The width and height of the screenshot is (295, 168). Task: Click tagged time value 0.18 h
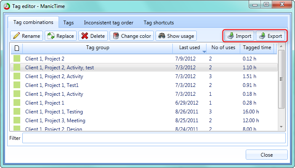(249, 94)
